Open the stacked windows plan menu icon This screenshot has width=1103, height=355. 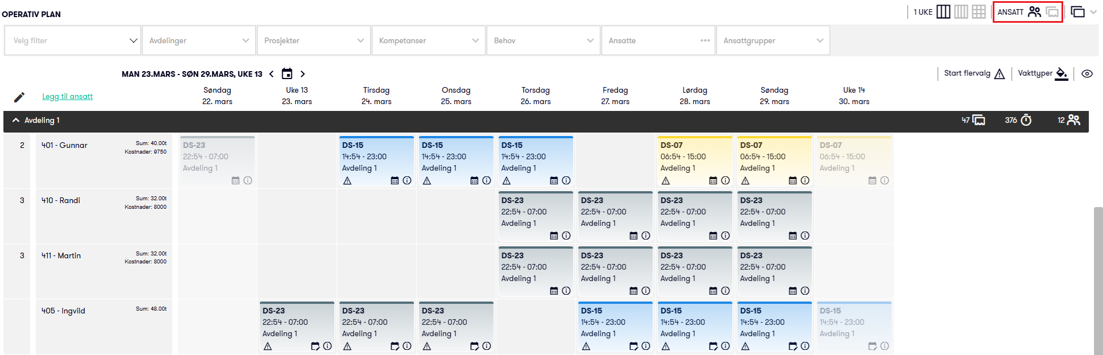1077,11
